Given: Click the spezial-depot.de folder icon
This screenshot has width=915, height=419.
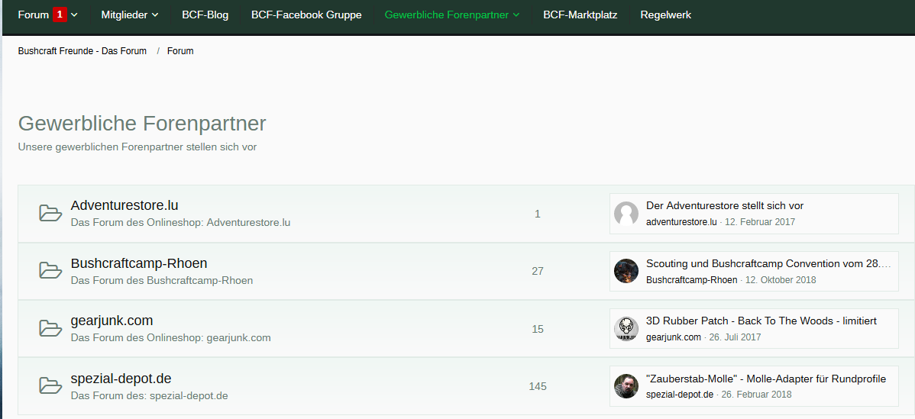Looking at the screenshot, I should click(x=50, y=385).
